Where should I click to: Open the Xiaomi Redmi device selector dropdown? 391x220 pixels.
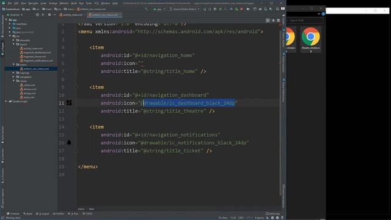(x=185, y=9)
